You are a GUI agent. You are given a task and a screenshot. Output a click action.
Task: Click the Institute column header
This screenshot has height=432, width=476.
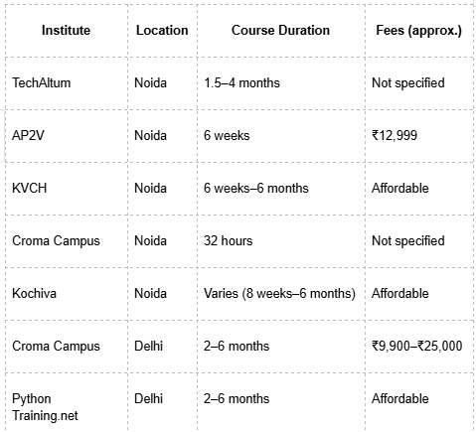point(66,31)
